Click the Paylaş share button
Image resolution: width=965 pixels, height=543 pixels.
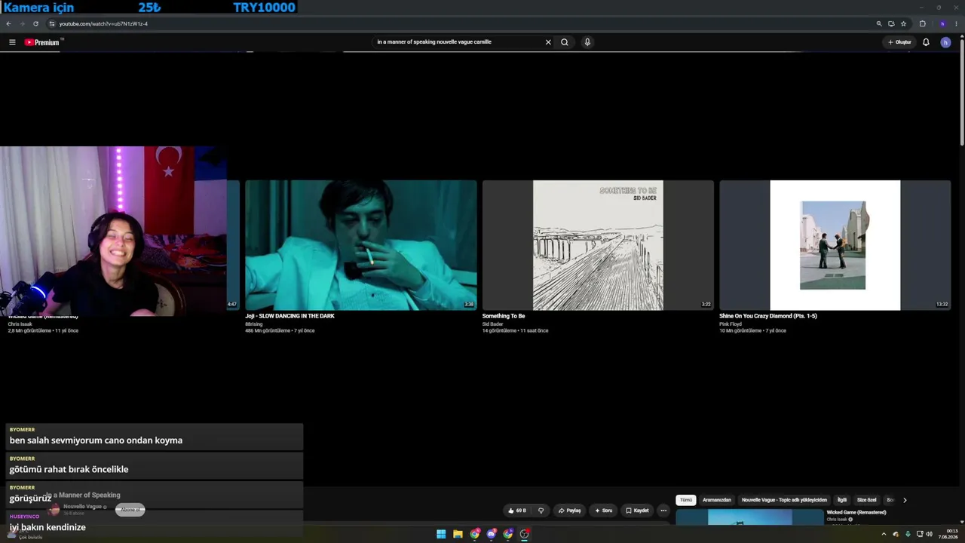click(x=569, y=511)
